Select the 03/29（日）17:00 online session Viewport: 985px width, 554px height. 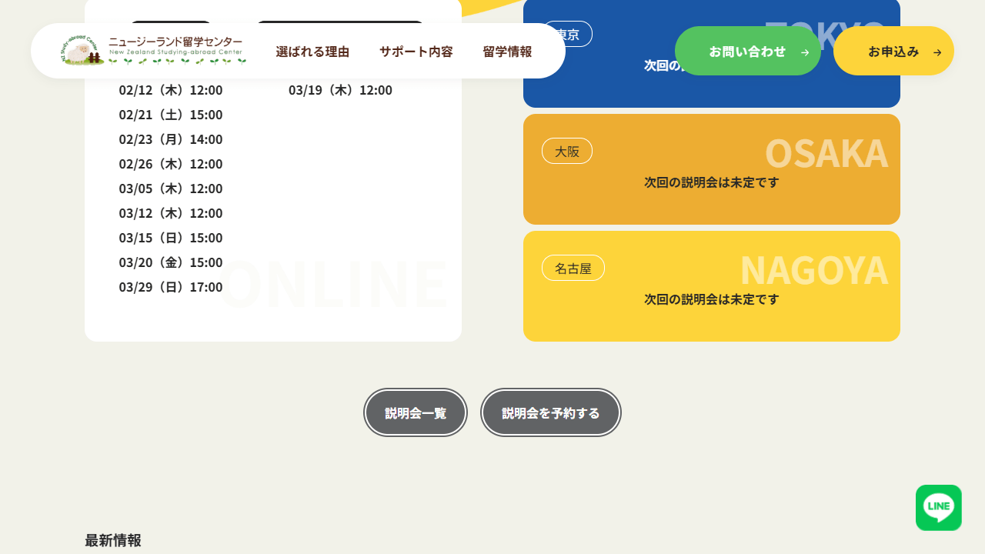click(x=171, y=287)
